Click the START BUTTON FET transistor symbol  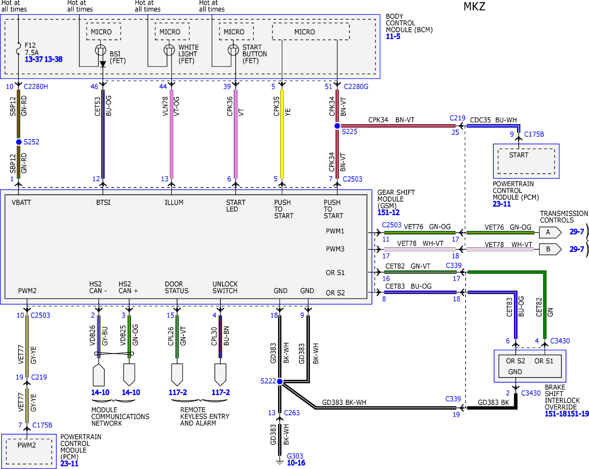pos(233,50)
